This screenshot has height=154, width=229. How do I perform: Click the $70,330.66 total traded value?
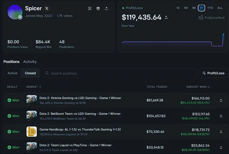pos(155,132)
